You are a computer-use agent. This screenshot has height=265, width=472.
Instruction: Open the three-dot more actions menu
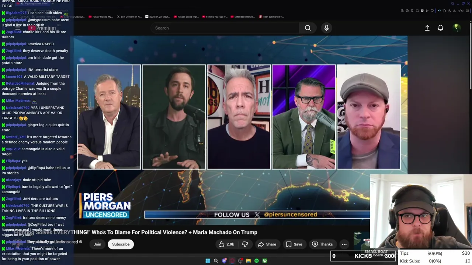[344, 244]
